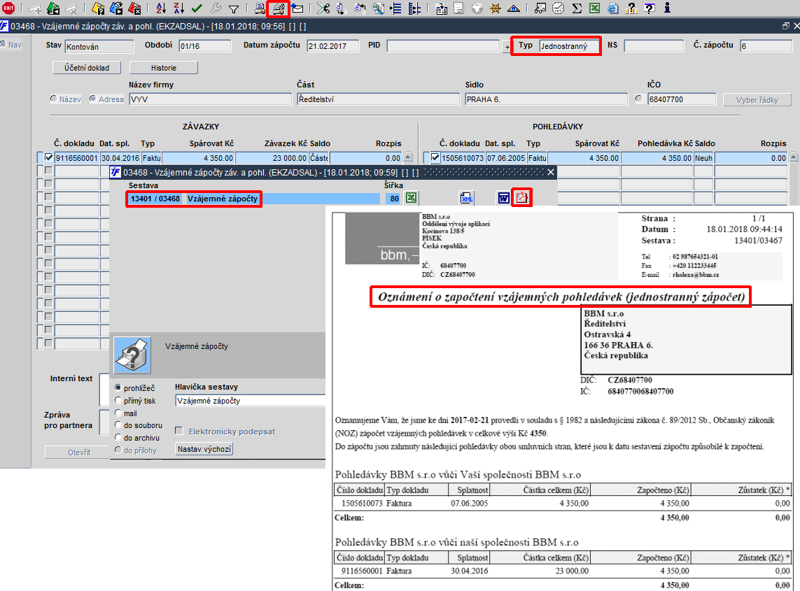The image size is (800, 591).
Task: Click the wrench settings icon
Action: click(216, 8)
